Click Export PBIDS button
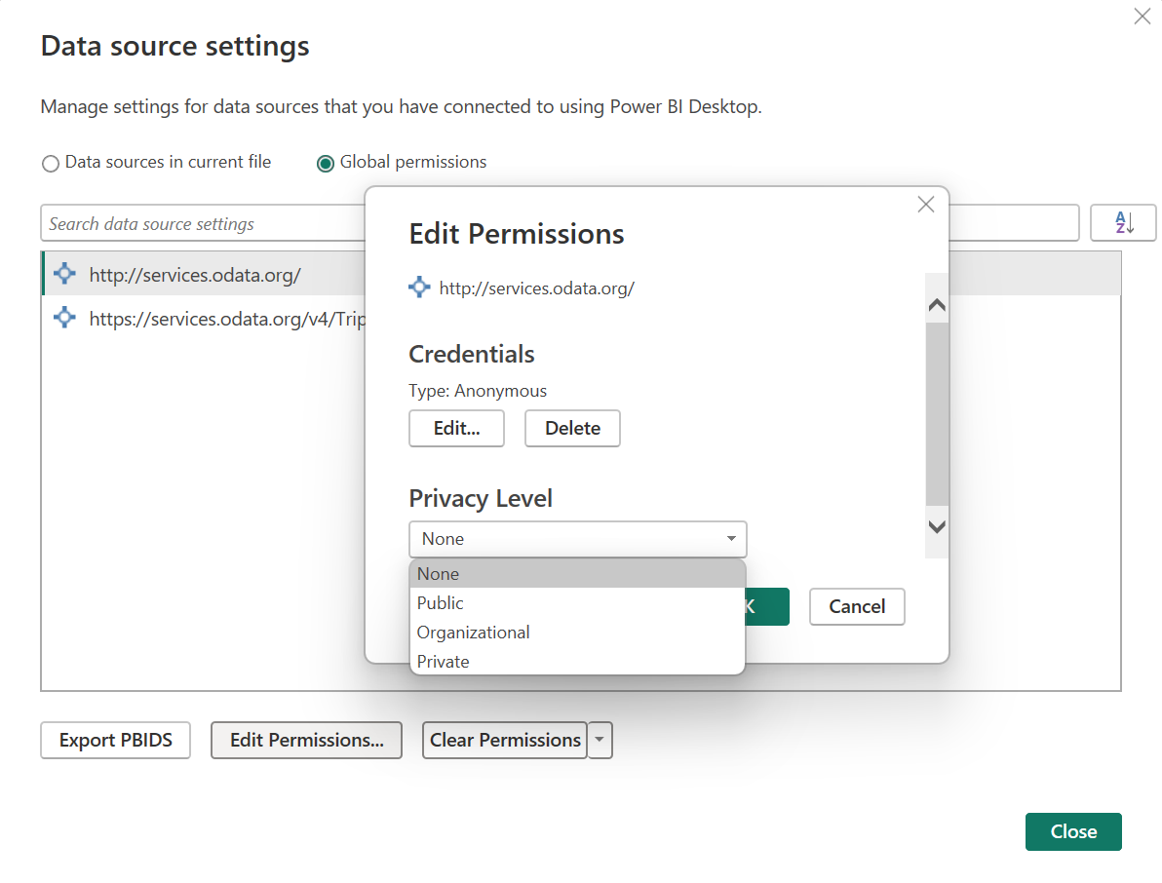The width and height of the screenshot is (1162, 883). 116,740
